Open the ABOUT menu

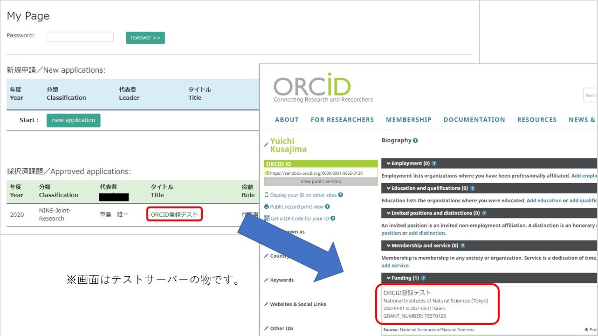[x=287, y=120]
